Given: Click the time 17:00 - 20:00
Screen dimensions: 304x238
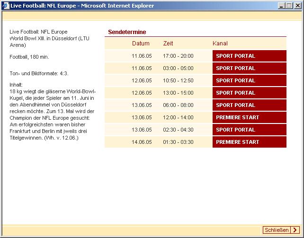Looking at the screenshot, I should (x=178, y=56).
